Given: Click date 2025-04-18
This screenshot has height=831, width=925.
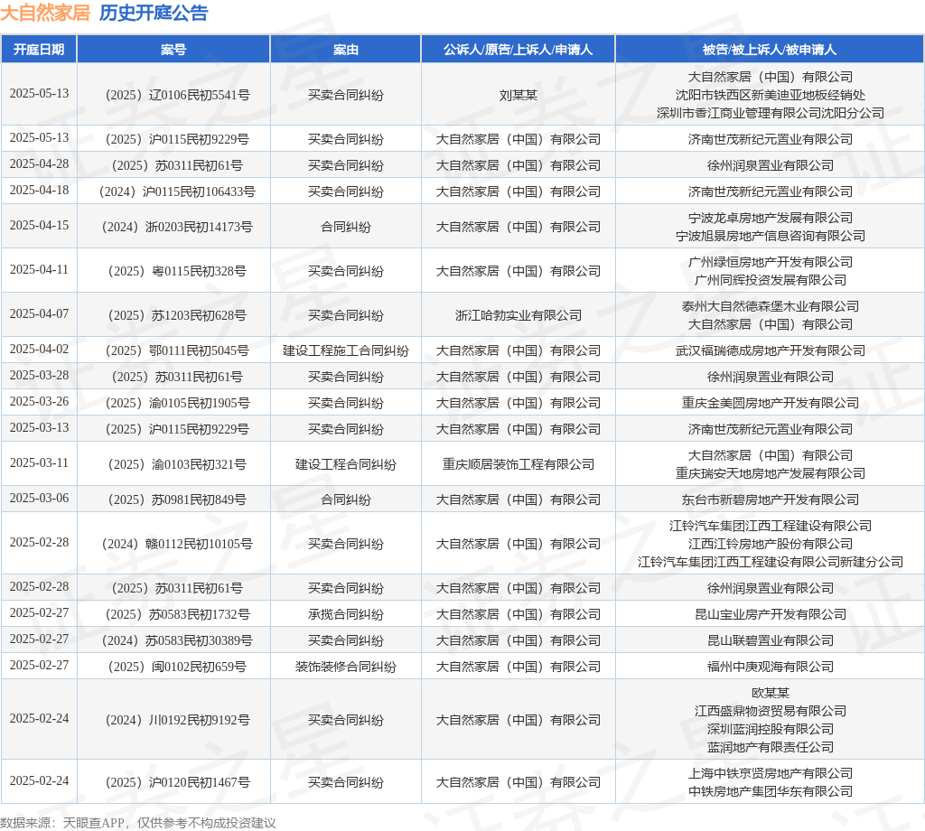Looking at the screenshot, I should pyautogui.click(x=39, y=191).
